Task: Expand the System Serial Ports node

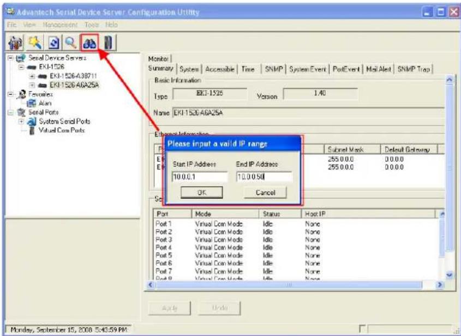Action: [x=21, y=121]
